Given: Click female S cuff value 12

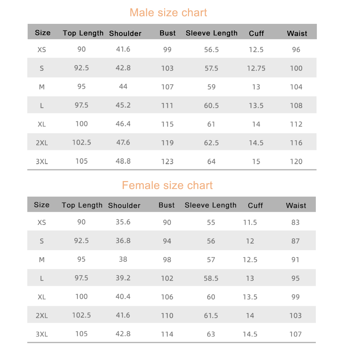Looking at the screenshot, I should coord(250,241).
